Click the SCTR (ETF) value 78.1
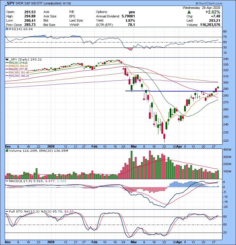 click(x=131, y=25)
